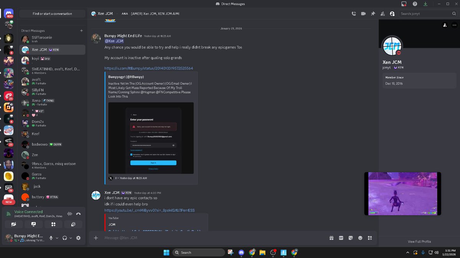Start an activity in voice panel

point(53,224)
